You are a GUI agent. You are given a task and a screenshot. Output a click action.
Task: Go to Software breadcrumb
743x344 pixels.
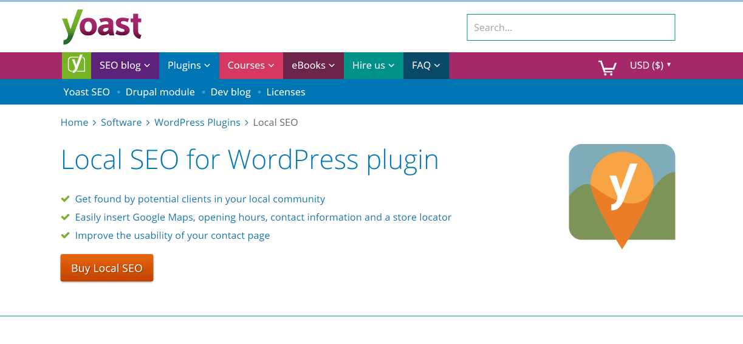tap(122, 123)
